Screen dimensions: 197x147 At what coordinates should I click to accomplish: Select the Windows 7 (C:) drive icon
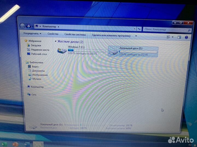(62, 50)
